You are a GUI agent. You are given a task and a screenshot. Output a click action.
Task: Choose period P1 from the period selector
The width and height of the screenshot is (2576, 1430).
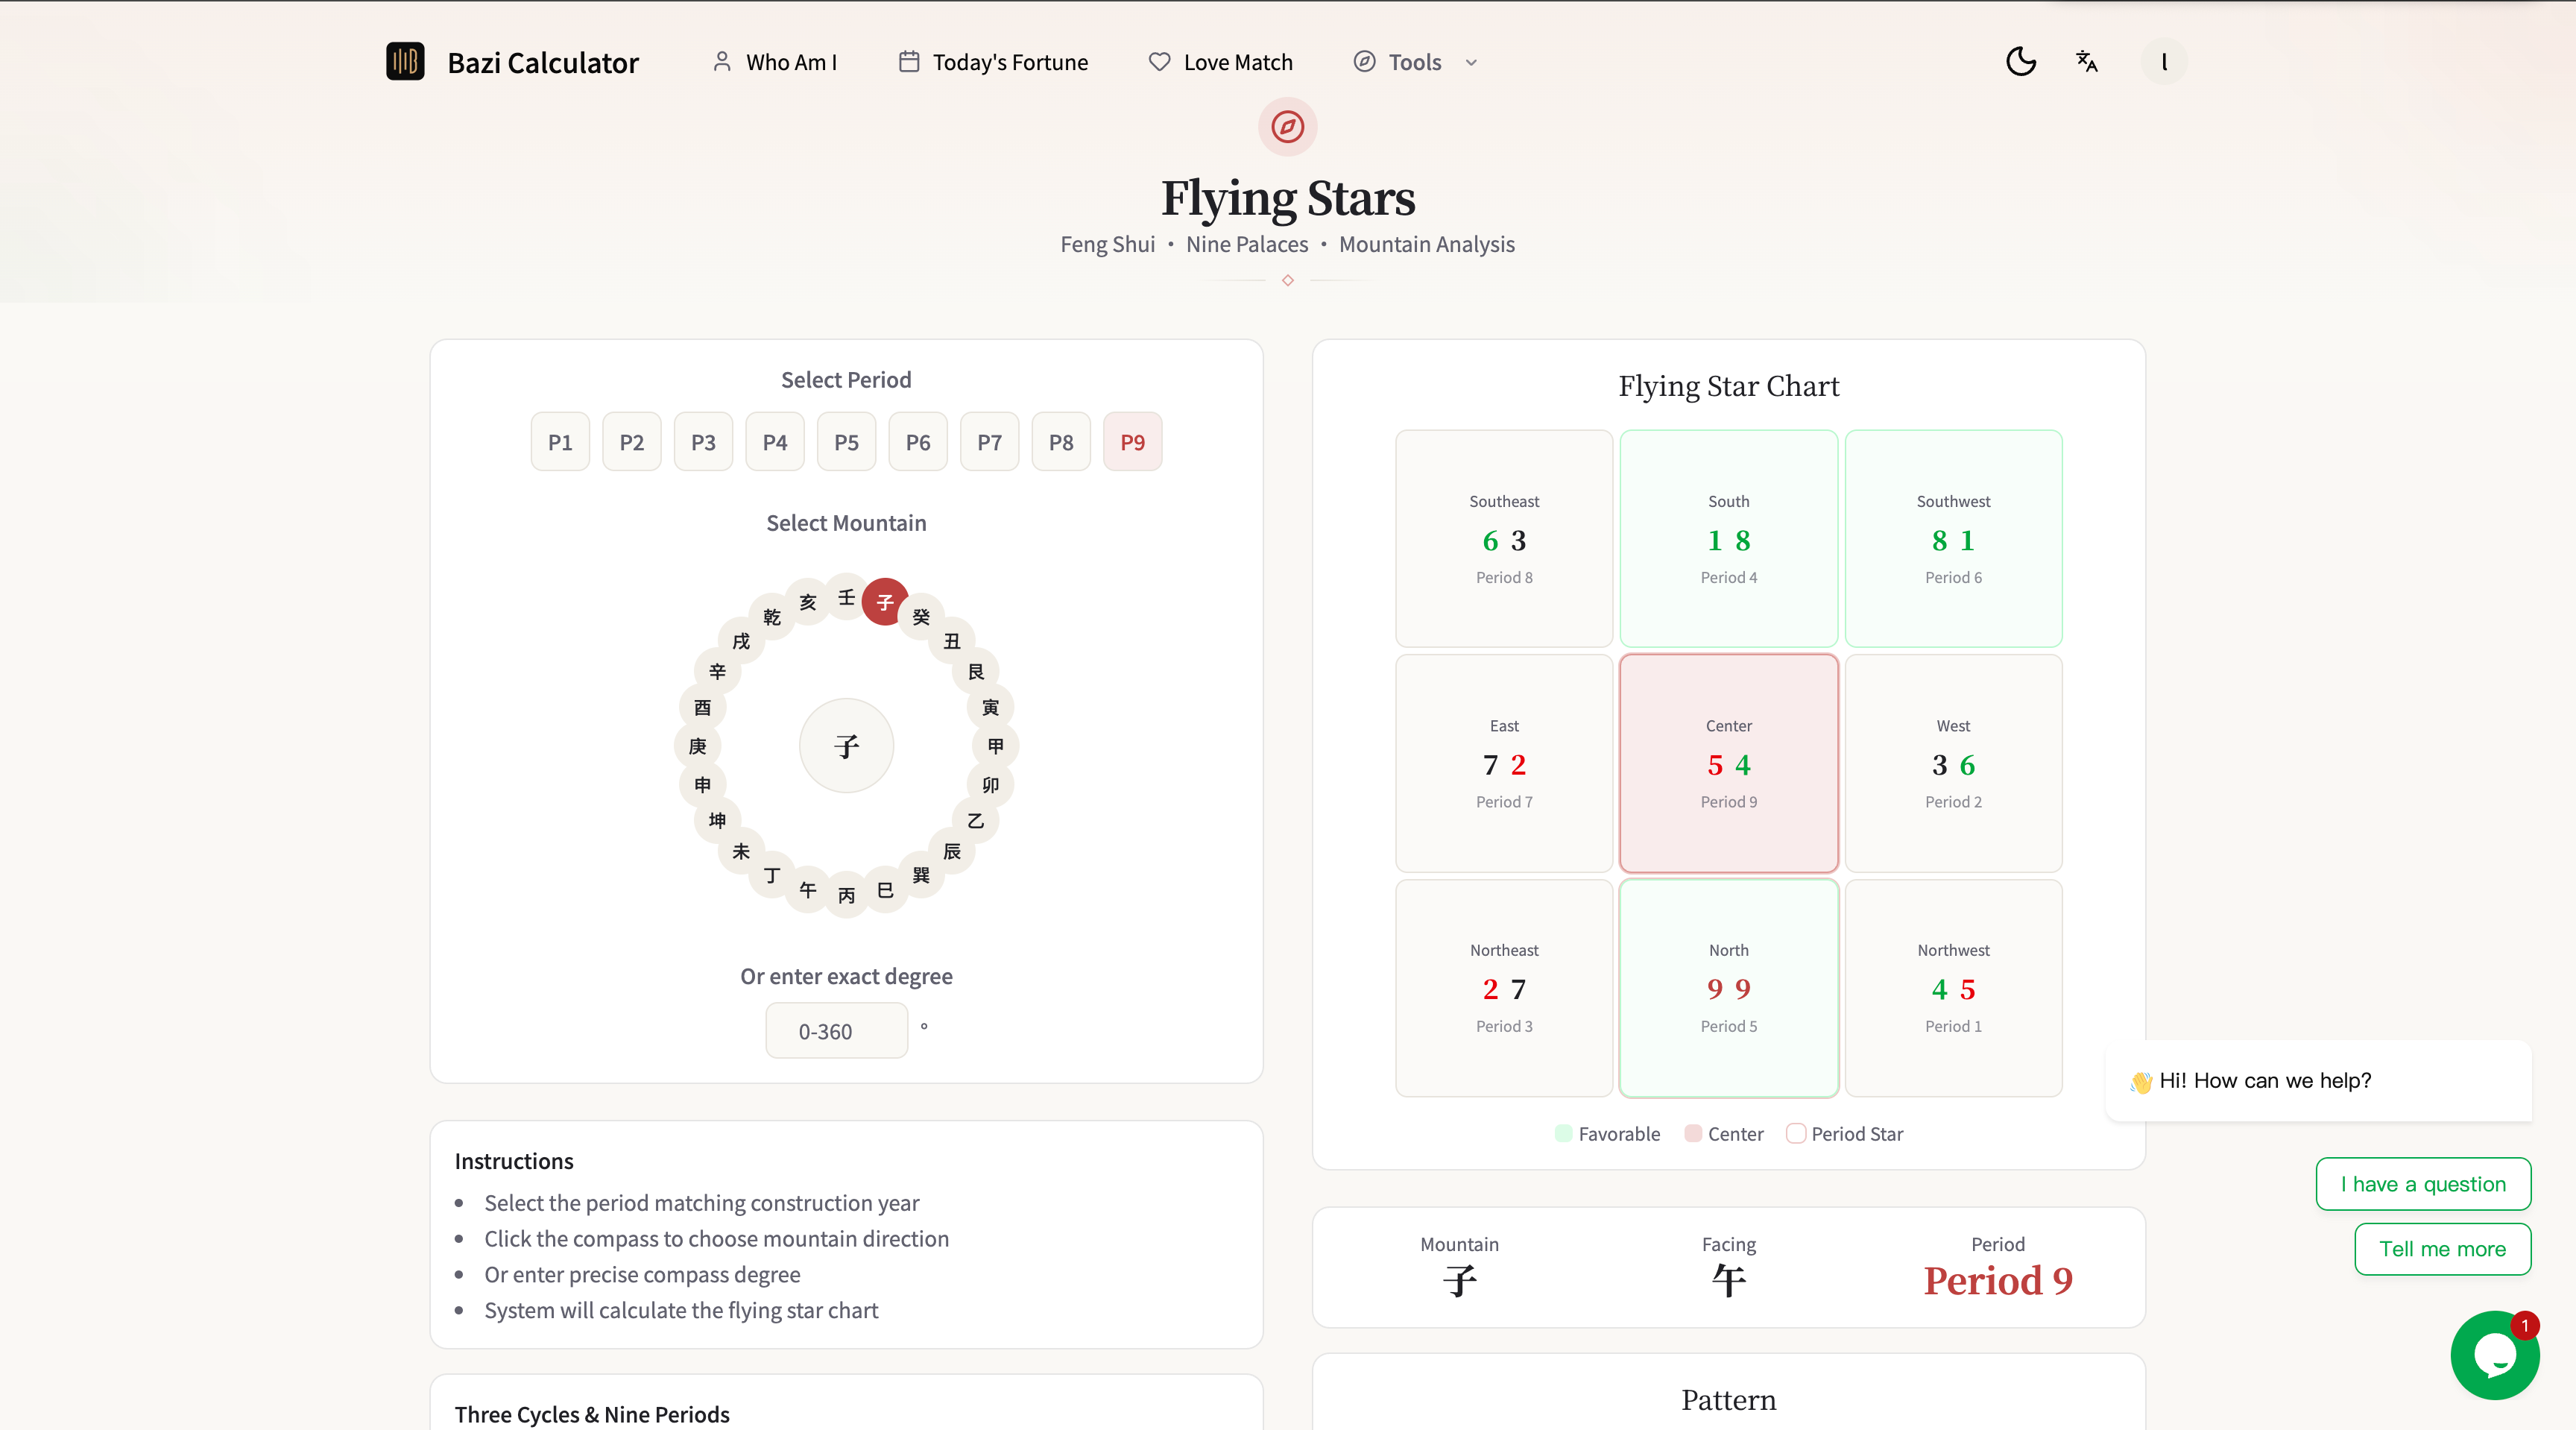coord(559,441)
